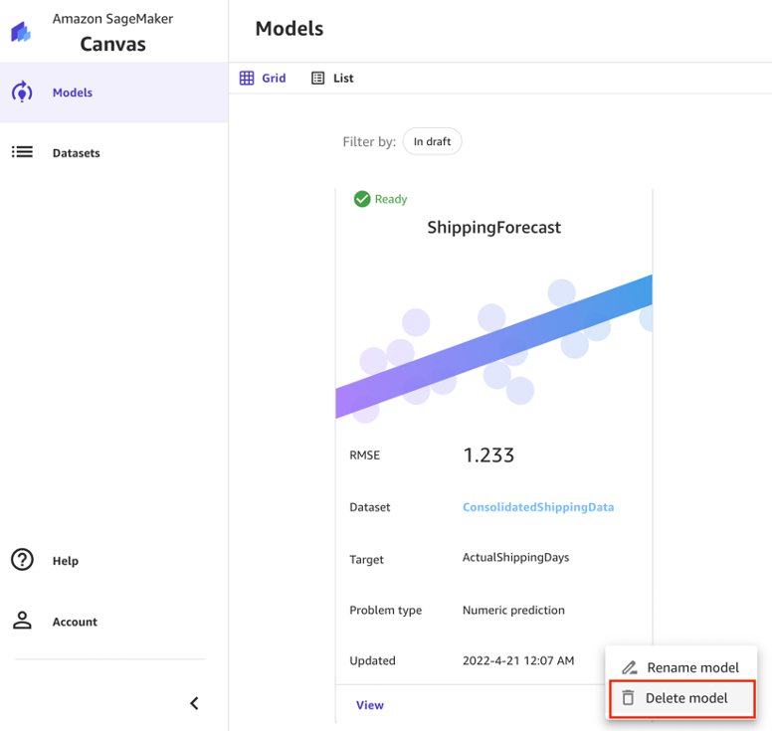Click the pencil icon beside Rename model
Viewport: 773px width, 731px height.
click(x=629, y=667)
